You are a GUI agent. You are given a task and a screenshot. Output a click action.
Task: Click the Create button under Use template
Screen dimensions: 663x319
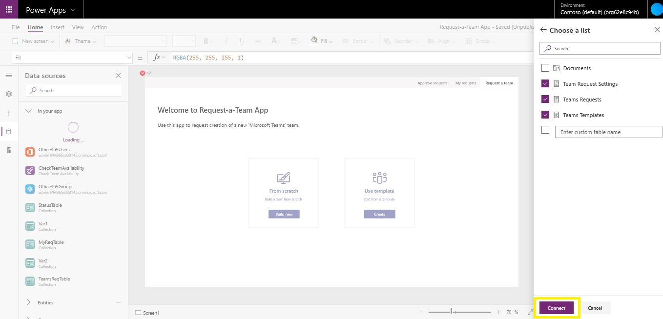pos(379,214)
